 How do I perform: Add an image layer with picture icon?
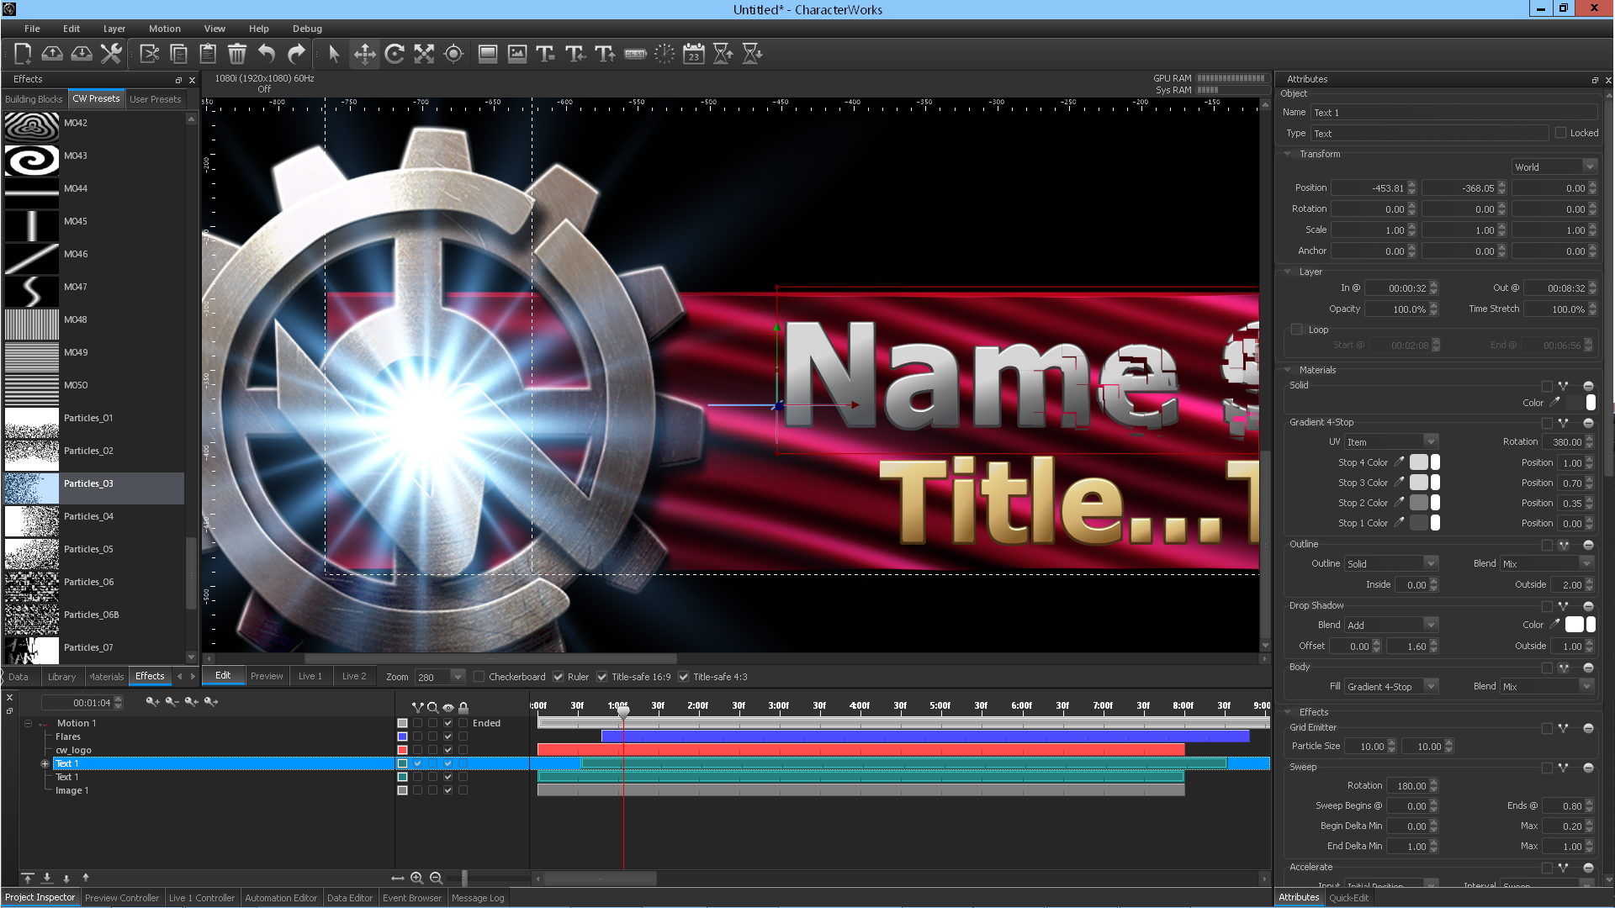(x=517, y=54)
